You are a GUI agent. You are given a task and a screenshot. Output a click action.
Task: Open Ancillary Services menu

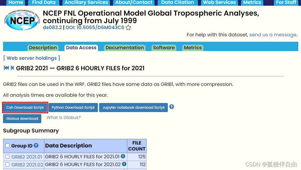[x=86, y=2]
